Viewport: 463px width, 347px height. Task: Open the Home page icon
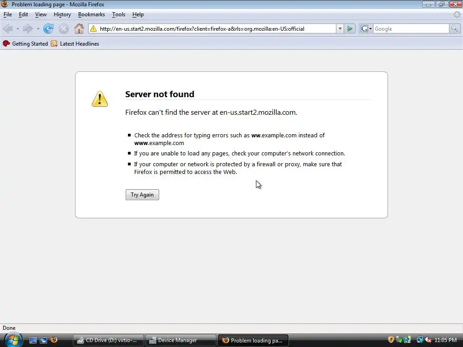point(79,28)
